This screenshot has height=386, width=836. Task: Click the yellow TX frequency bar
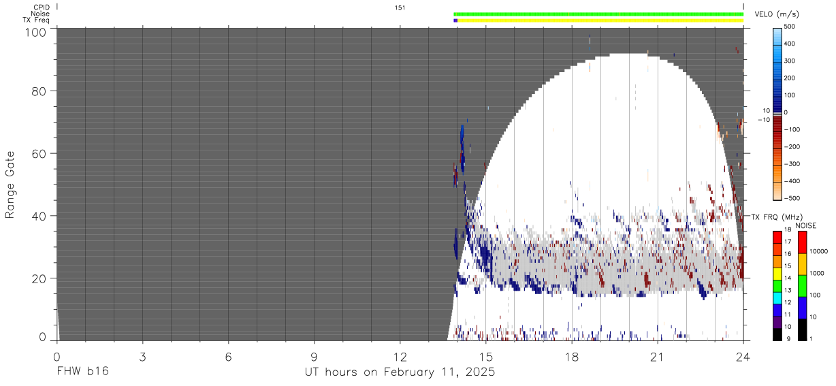pos(600,20)
